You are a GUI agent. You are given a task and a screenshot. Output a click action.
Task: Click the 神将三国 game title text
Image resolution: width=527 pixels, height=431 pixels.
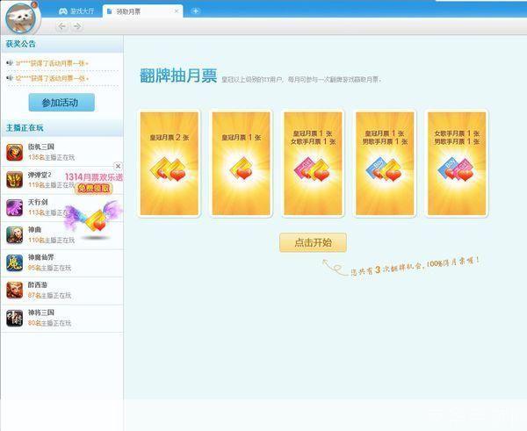pos(40,312)
